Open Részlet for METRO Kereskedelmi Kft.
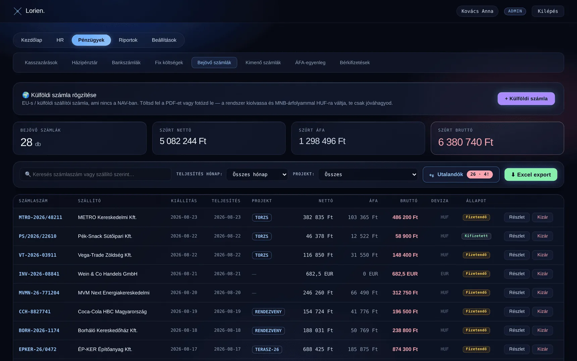577x361 pixels. click(x=517, y=217)
